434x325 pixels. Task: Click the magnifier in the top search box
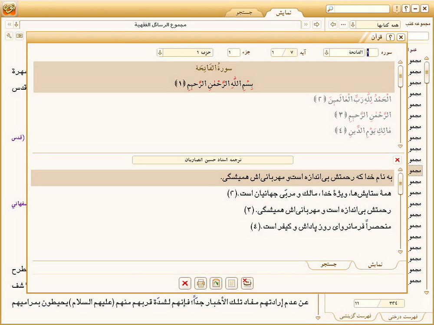pos(330,9)
